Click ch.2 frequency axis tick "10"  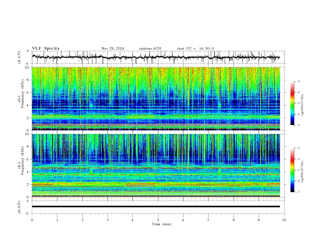pyautogui.click(x=27, y=134)
